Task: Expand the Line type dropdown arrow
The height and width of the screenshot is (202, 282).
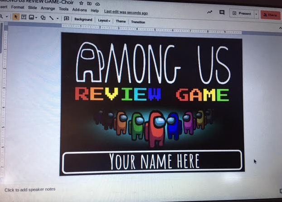Action: click(x=58, y=18)
